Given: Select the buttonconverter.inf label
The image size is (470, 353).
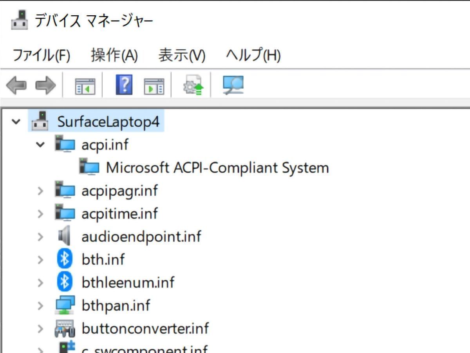Looking at the screenshot, I should pyautogui.click(x=145, y=328).
